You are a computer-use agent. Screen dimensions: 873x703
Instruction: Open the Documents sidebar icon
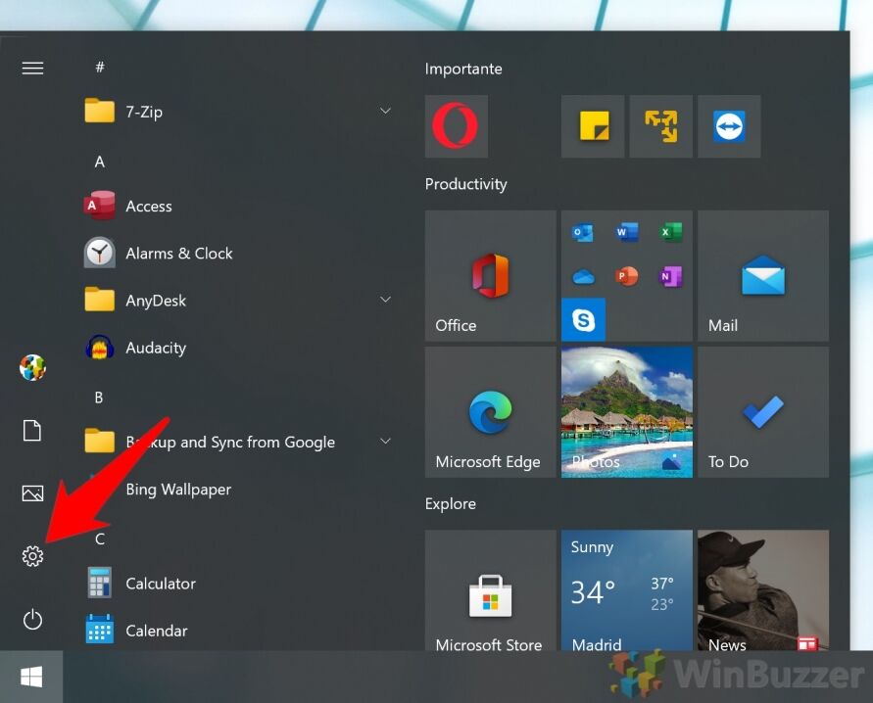point(32,431)
